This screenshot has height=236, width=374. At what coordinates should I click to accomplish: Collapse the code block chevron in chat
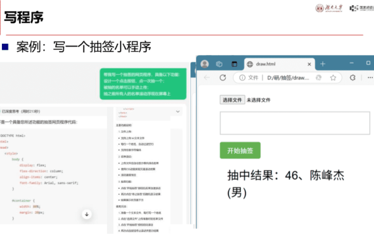[x=178, y=111]
